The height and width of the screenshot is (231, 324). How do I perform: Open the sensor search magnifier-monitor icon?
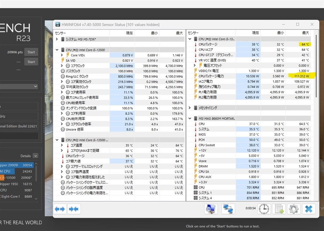pyautogui.click(x=211, y=209)
